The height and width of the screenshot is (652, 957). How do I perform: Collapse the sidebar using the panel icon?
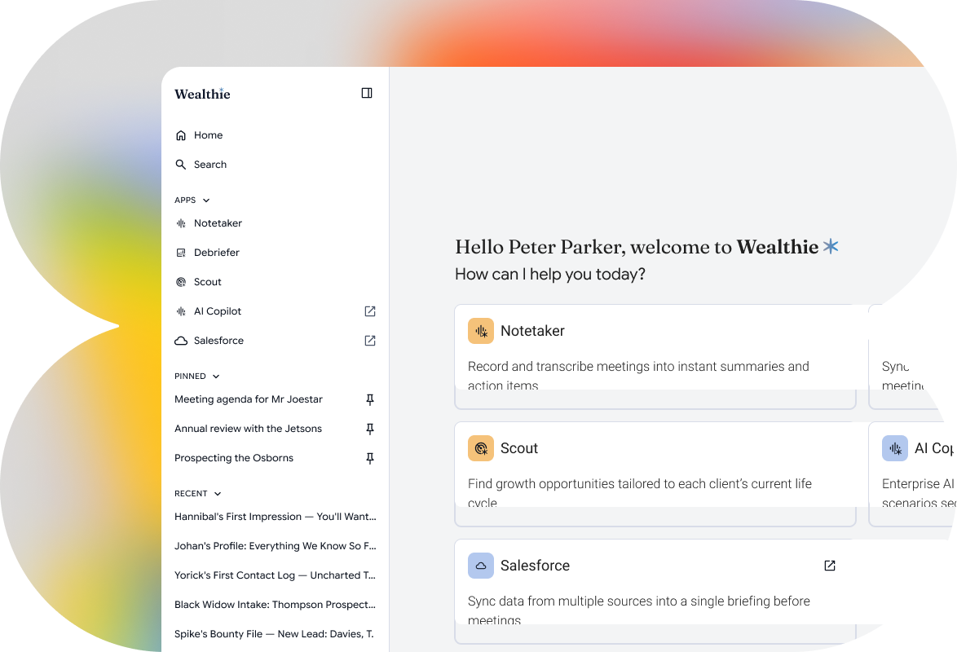coord(367,93)
